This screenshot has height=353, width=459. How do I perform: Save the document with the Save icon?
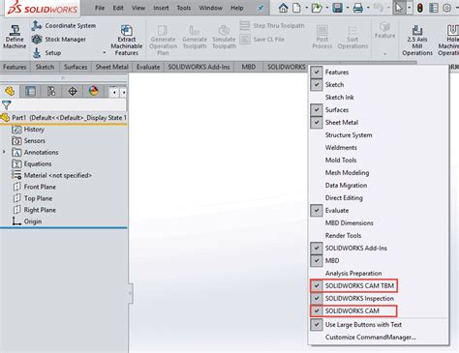(x=337, y=8)
